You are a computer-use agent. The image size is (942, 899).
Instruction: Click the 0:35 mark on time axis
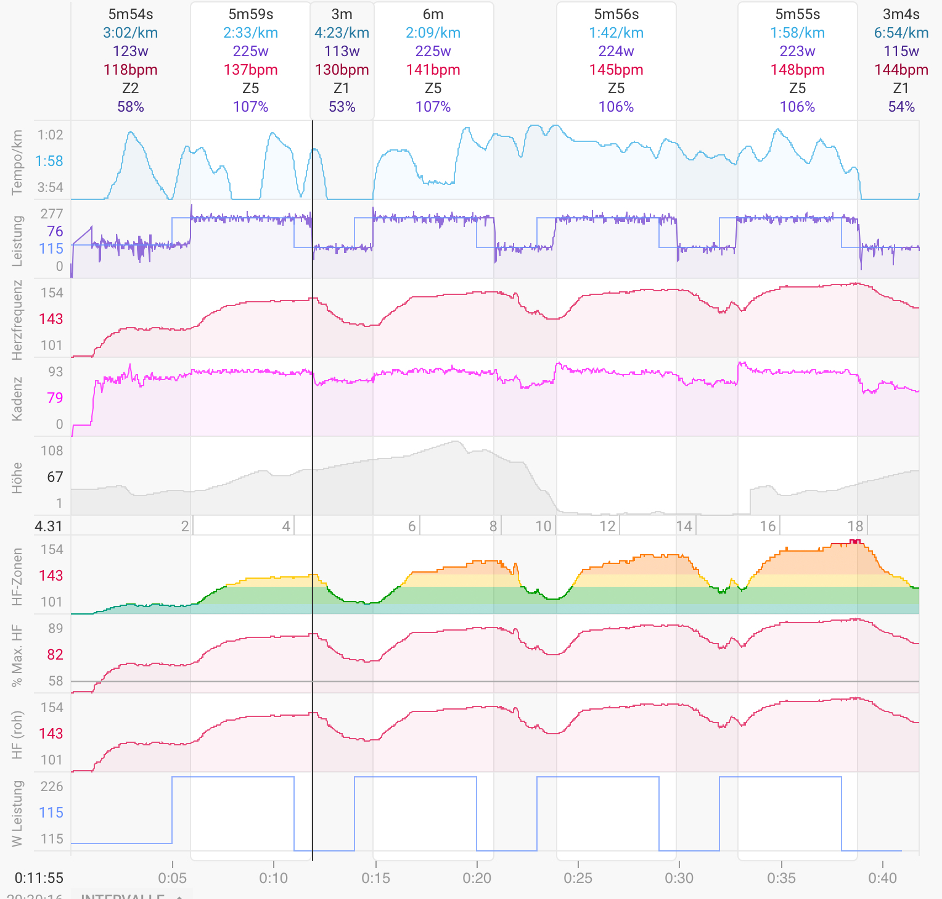(781, 877)
